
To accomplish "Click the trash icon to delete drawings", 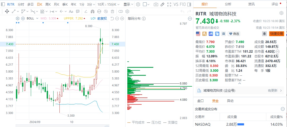I will 112,11.
